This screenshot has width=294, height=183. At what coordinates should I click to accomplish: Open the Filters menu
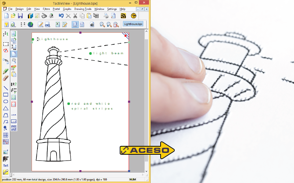coord(47,9)
